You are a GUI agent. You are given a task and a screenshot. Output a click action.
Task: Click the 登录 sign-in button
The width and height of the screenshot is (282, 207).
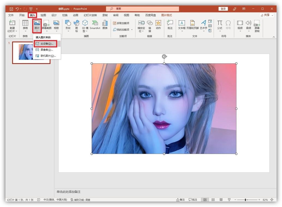pos(223,9)
